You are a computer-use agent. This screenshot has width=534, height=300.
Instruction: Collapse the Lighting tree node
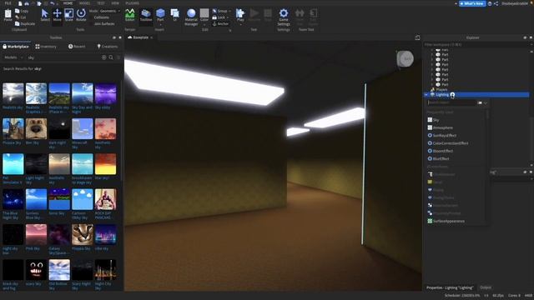click(426, 95)
